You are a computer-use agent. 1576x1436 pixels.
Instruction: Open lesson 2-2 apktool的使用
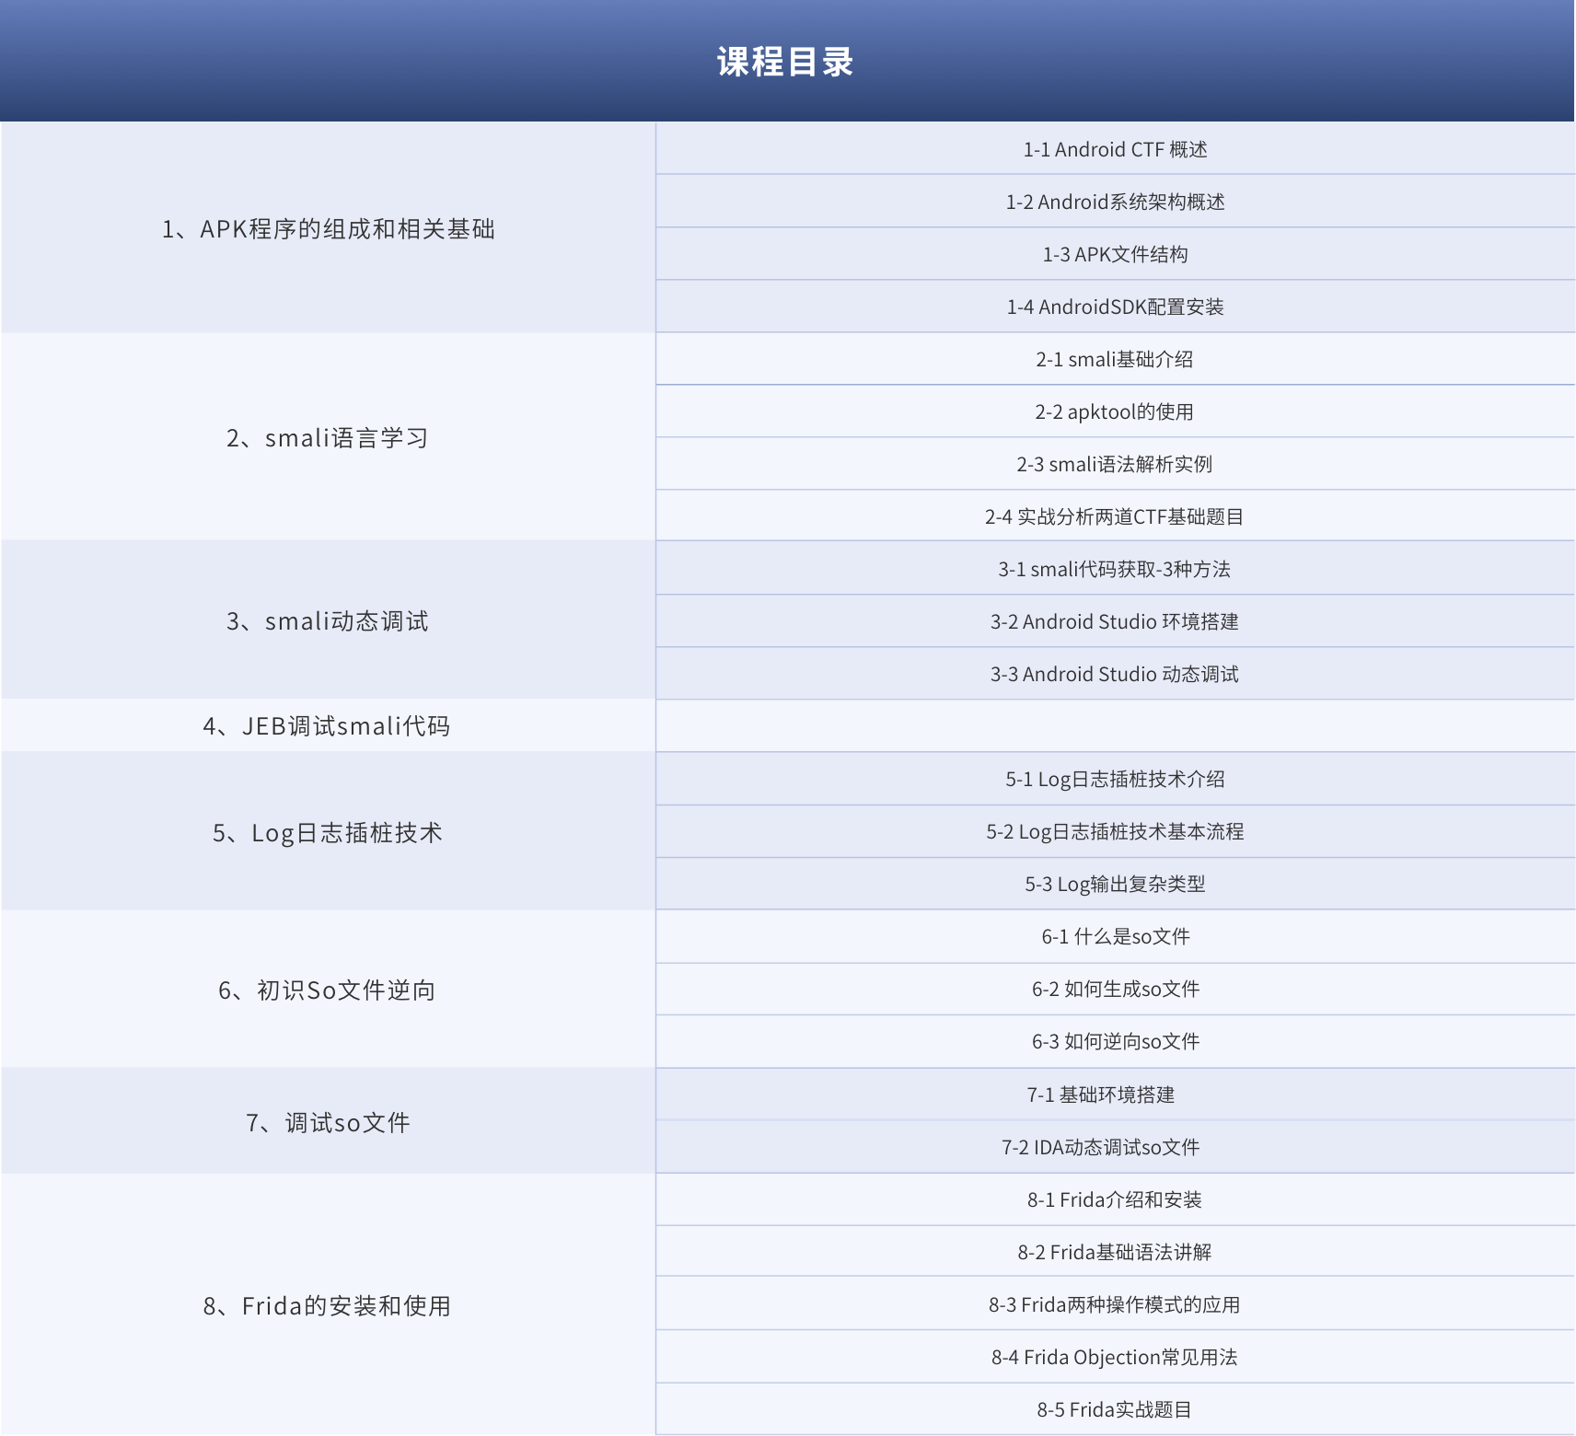click(1115, 411)
